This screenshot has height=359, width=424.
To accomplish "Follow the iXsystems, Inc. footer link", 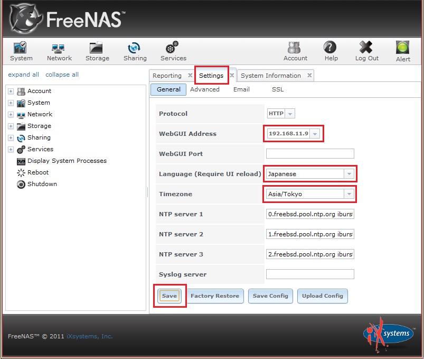I will (90, 336).
